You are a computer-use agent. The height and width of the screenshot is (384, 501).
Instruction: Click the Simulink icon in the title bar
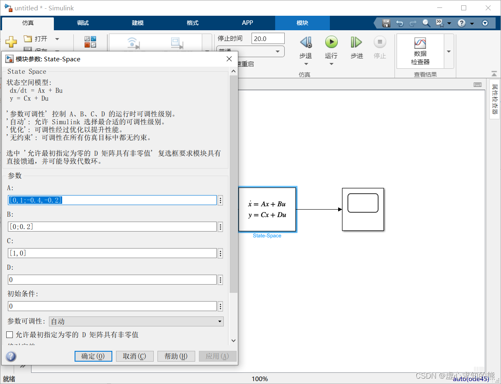click(8, 7)
